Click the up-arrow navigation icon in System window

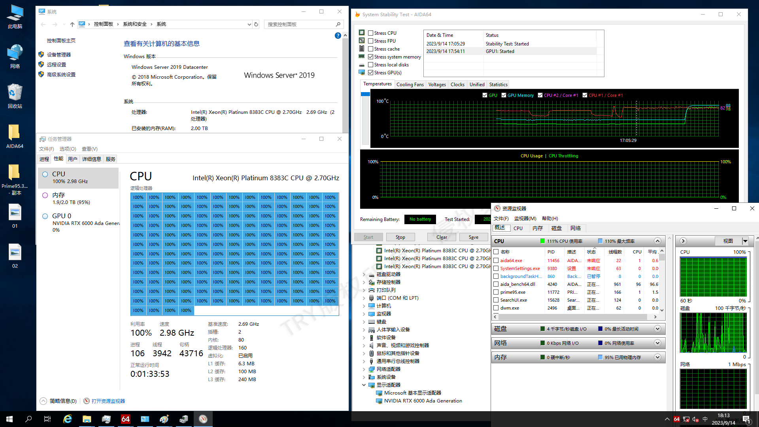click(72, 25)
